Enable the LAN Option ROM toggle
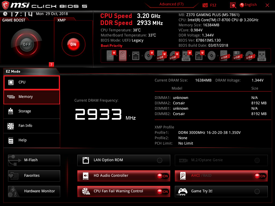This screenshot has width=275, height=206. click(x=160, y=160)
